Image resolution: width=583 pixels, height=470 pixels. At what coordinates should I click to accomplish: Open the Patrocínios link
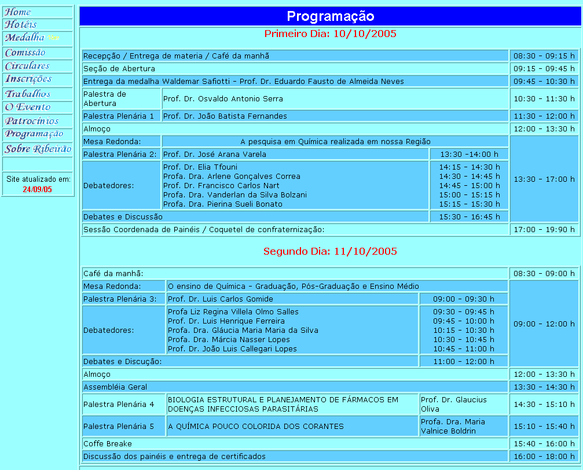tap(32, 121)
